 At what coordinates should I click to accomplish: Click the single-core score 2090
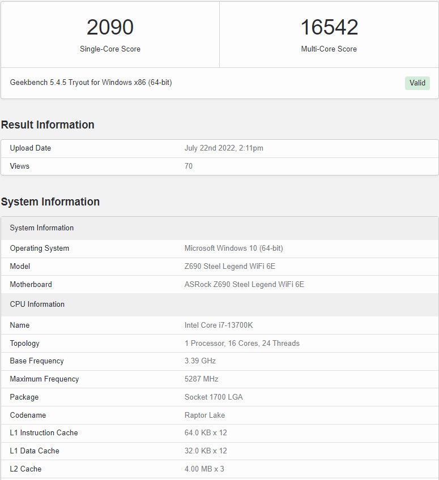(x=110, y=27)
